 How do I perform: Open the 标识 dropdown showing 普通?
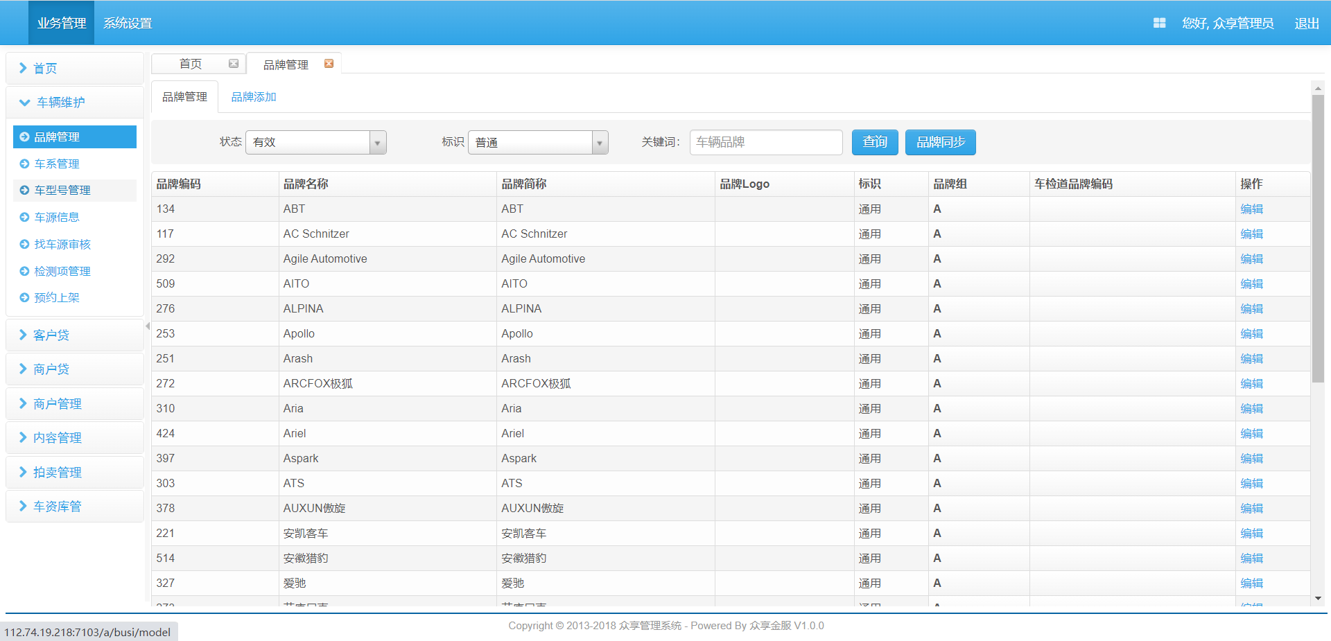pos(538,142)
